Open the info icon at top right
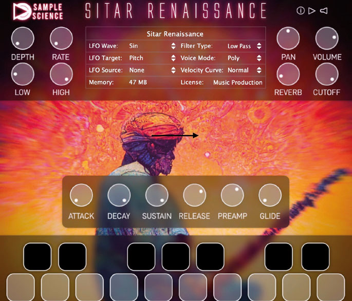This screenshot has height=301, width=352. click(x=301, y=11)
